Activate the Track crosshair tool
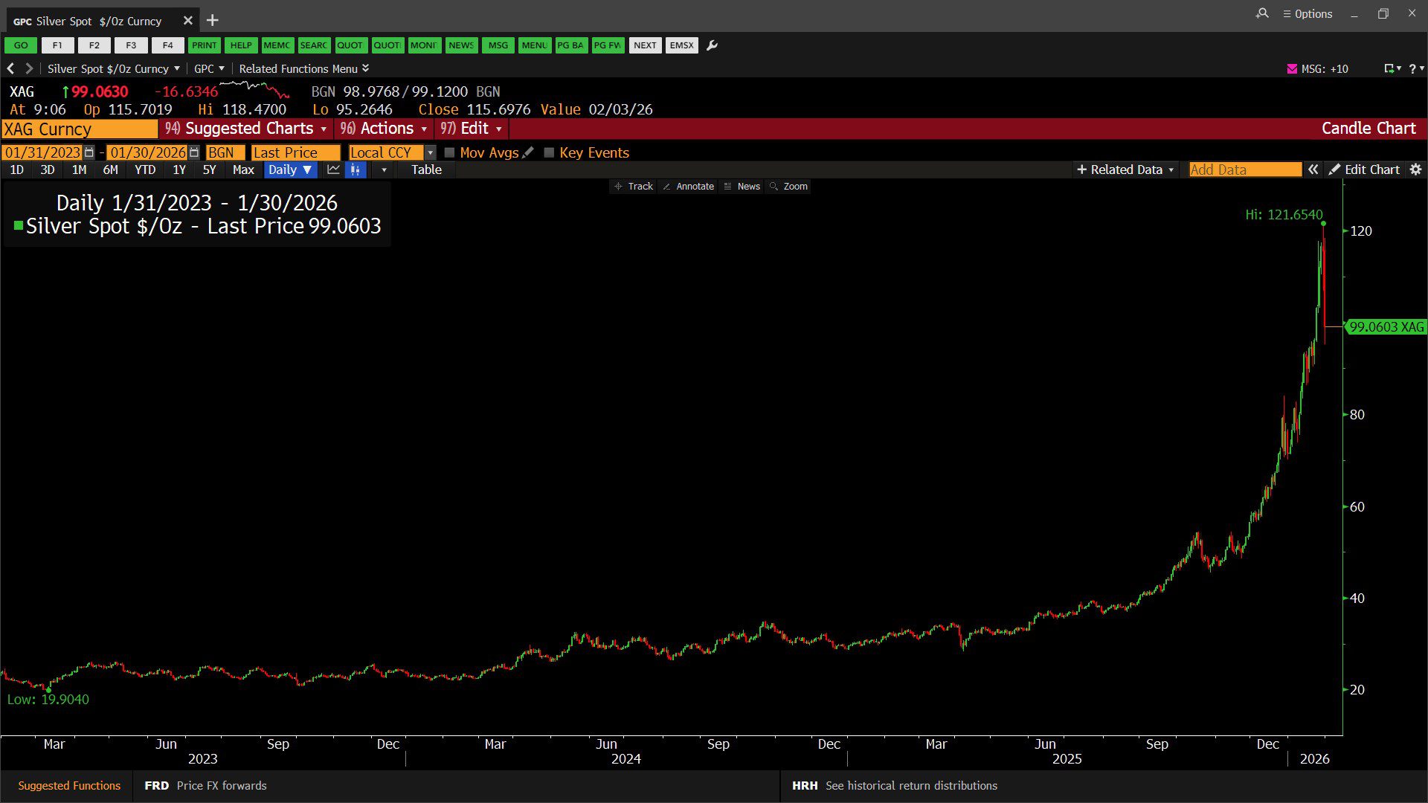Screen dimensions: 1428x803 (x=634, y=187)
